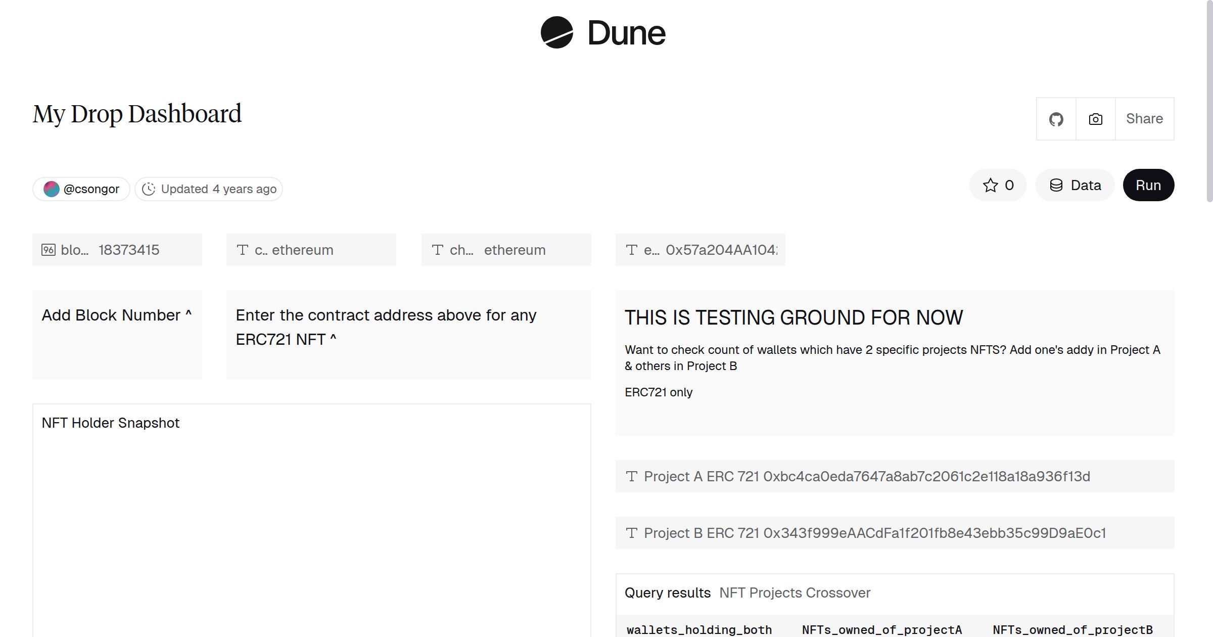This screenshot has width=1213, height=637.
Task: Click number-type icon in block parameter
Action: 49,250
